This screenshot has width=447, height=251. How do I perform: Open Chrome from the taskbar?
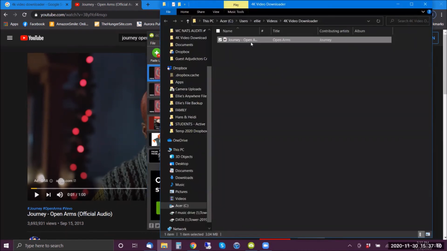193,246
